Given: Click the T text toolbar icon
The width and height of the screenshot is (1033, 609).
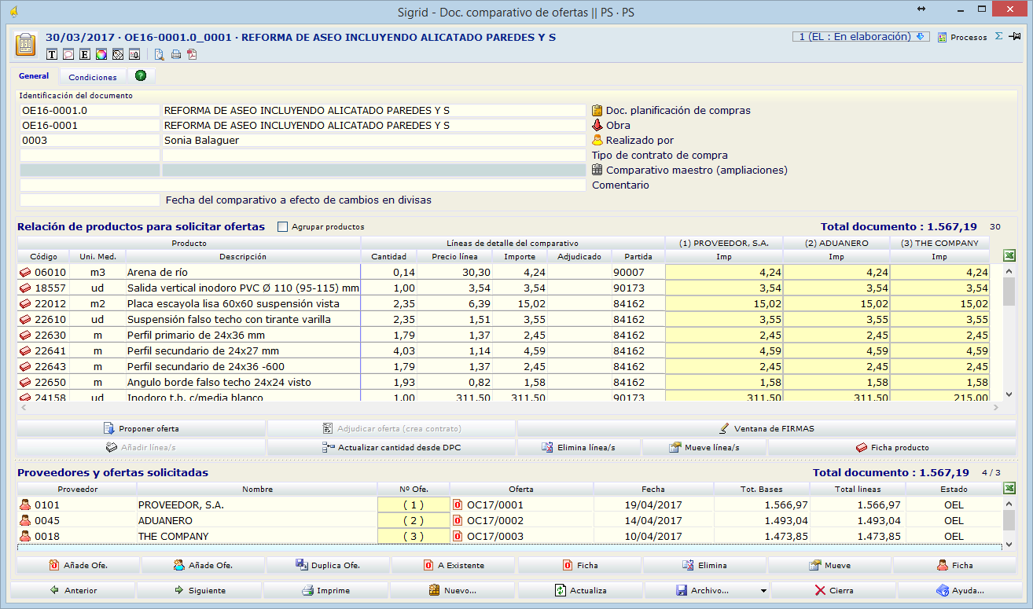Looking at the screenshot, I should coord(53,54).
